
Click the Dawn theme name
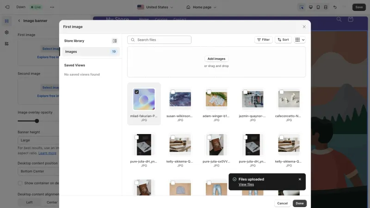[21, 7]
